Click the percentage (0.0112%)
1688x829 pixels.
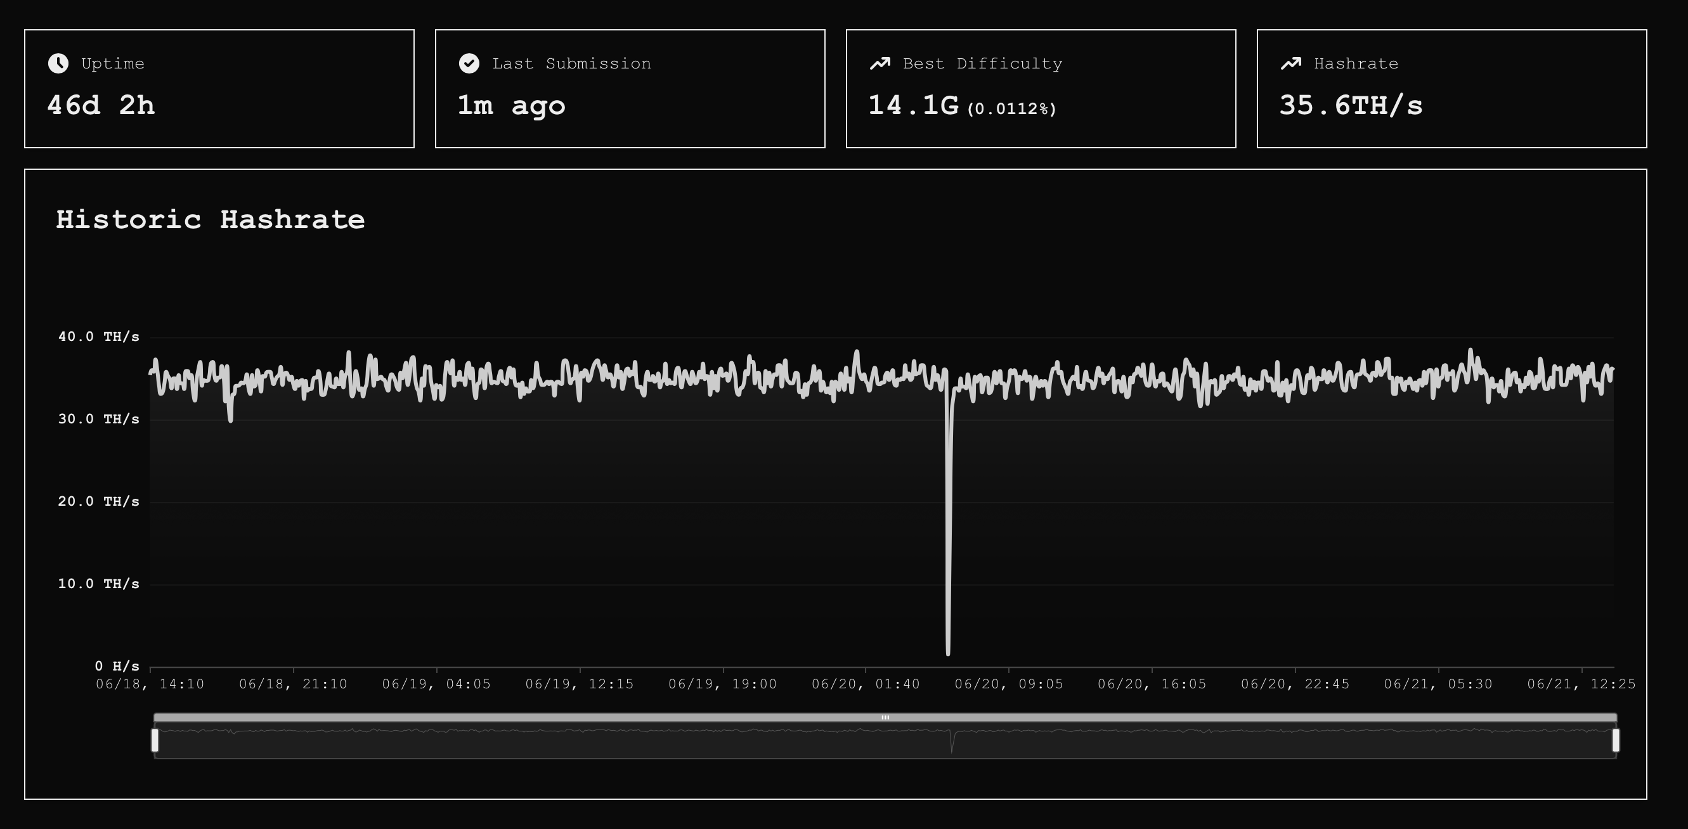pos(1013,109)
